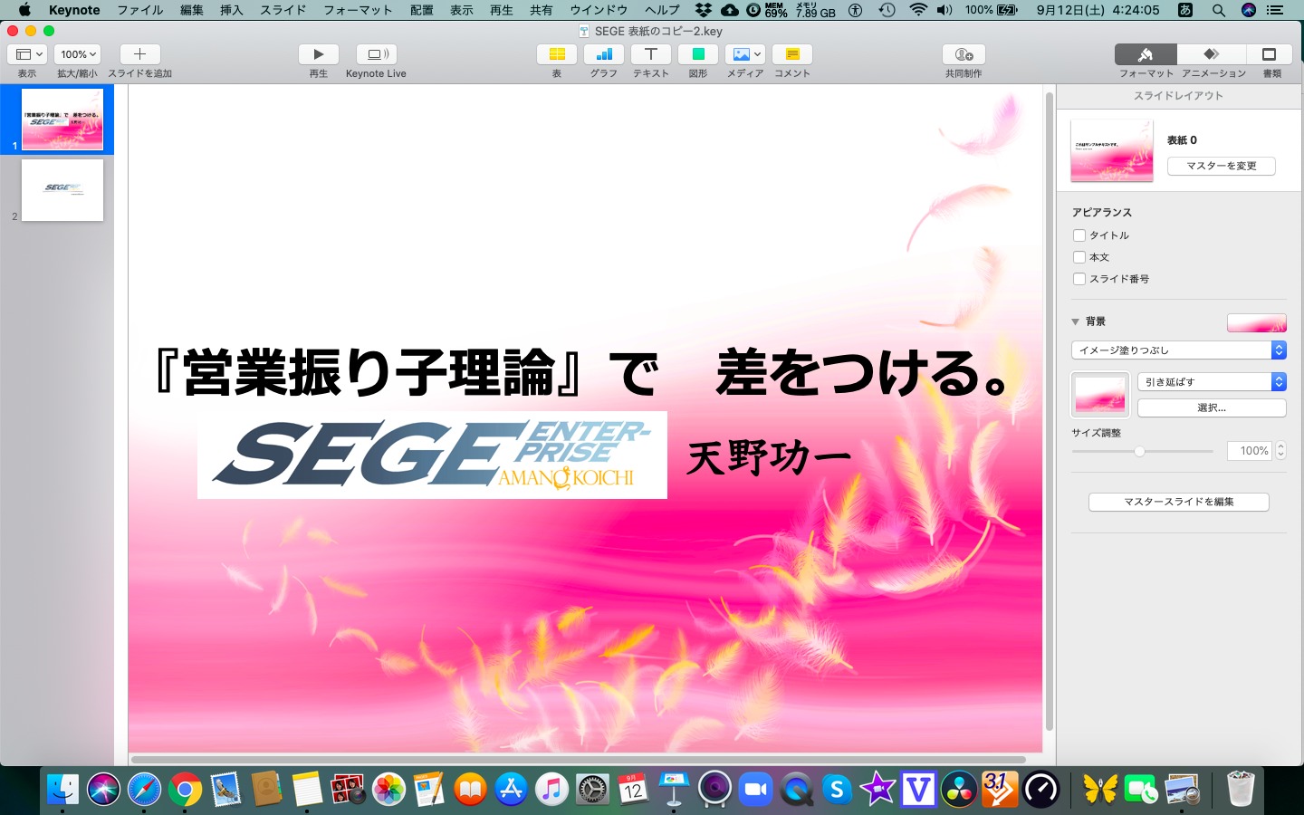Viewport: 1304px width, 815px height.
Task: Collapse the 背景 section disclosure triangle
Action: click(x=1076, y=321)
